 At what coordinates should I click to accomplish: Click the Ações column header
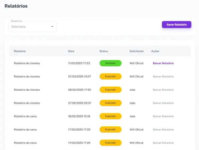click(155, 51)
